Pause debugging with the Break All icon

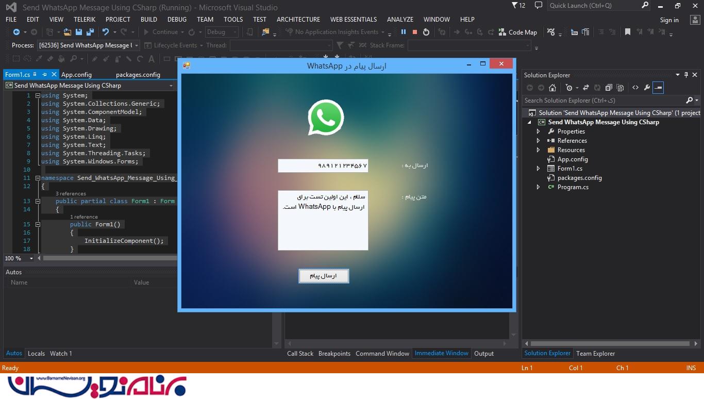[404, 32]
